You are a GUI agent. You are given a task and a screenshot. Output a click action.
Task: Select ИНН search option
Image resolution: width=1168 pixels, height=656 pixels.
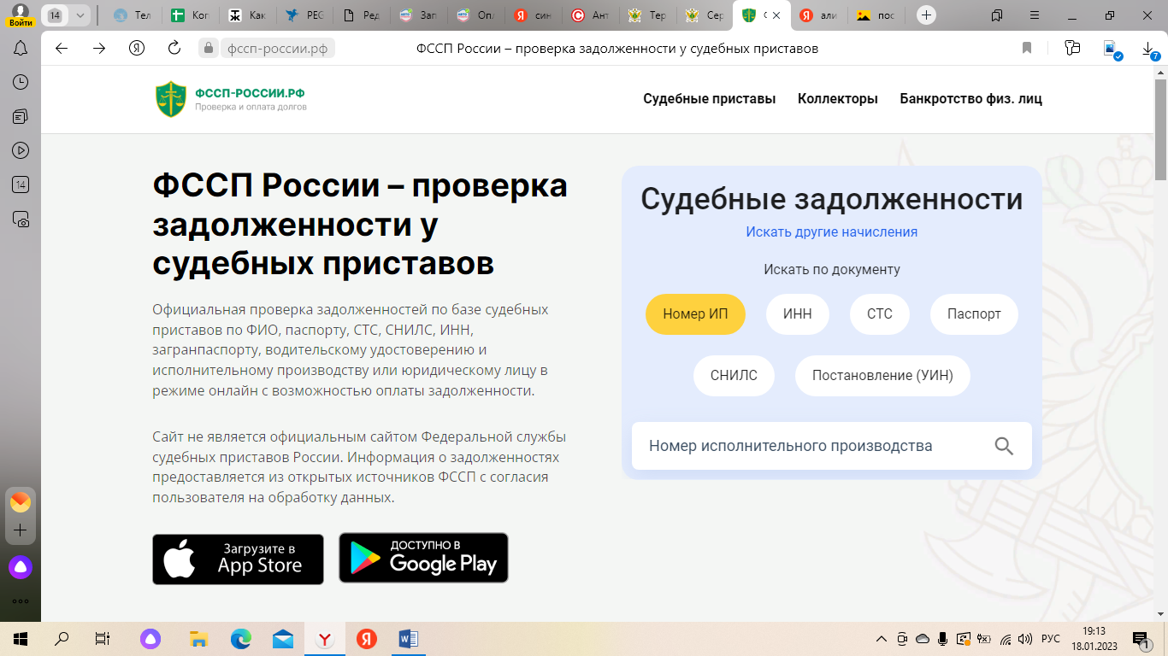tap(797, 313)
